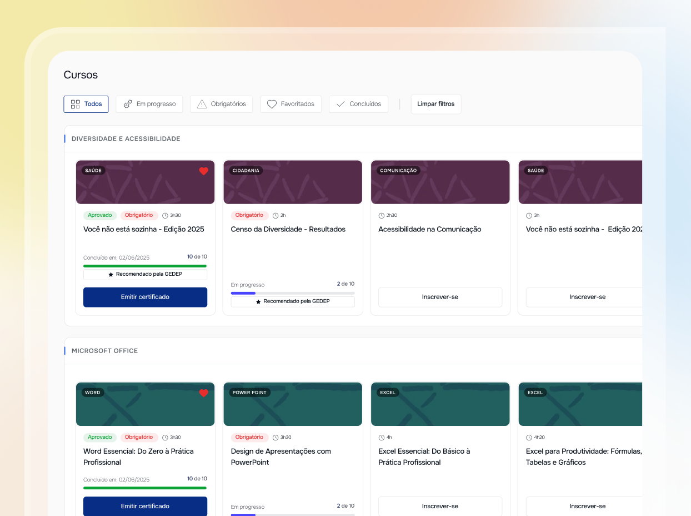Viewport: 691px width, 516px height.
Task: Show only Obrigatórios courses
Action: pos(222,104)
